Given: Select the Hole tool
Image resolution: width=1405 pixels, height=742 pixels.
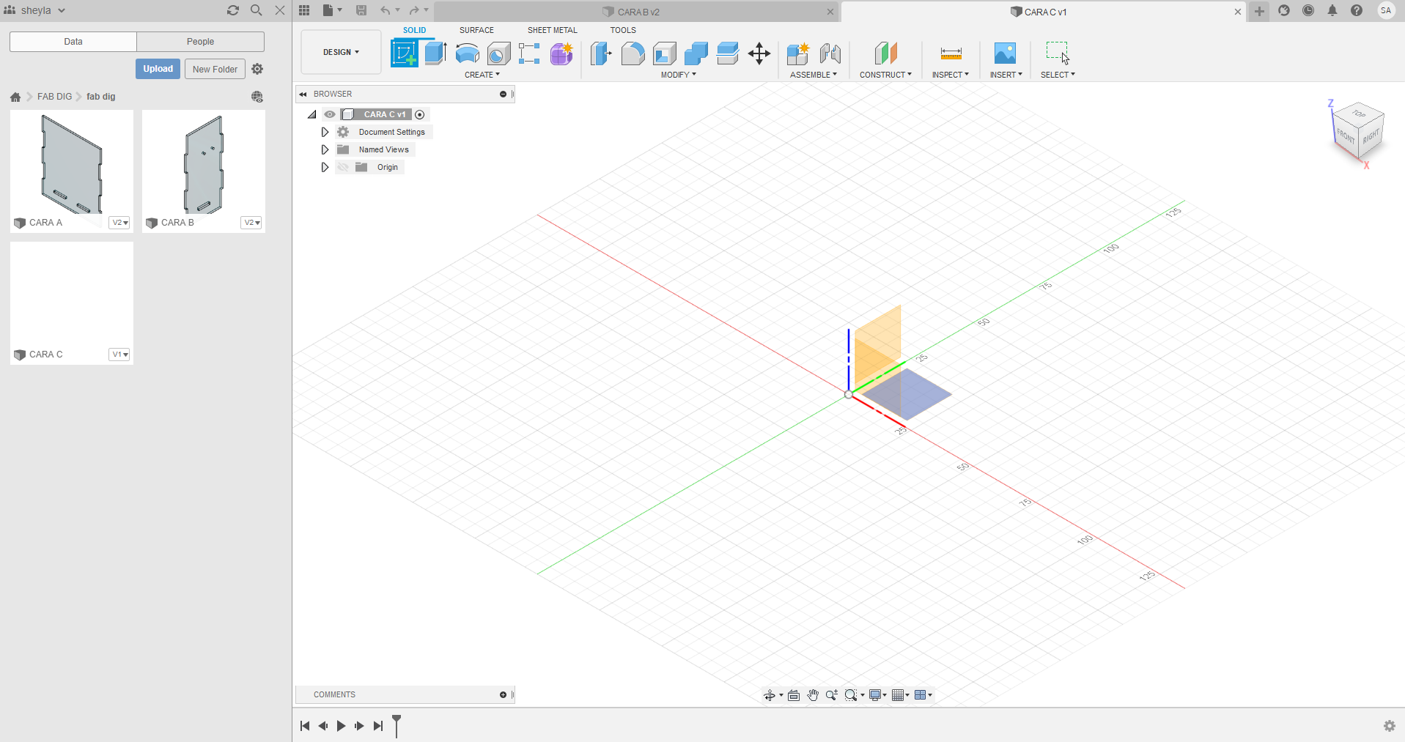Looking at the screenshot, I should [498, 53].
